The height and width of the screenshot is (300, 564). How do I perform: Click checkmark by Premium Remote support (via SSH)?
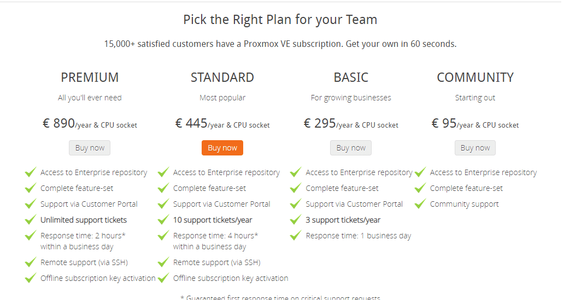point(31,262)
